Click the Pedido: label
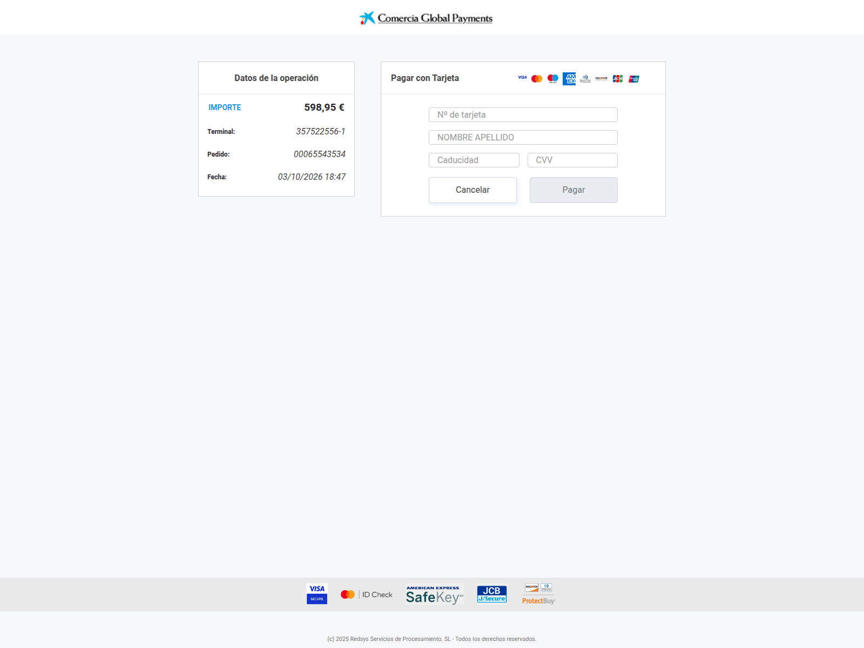Image resolution: width=864 pixels, height=648 pixels. pyautogui.click(x=218, y=154)
